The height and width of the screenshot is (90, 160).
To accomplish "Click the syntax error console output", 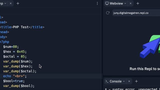I will pos(132,89).
